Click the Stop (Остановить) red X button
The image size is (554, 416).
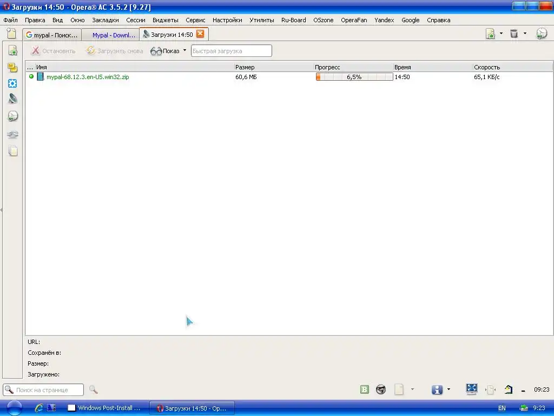(53, 51)
